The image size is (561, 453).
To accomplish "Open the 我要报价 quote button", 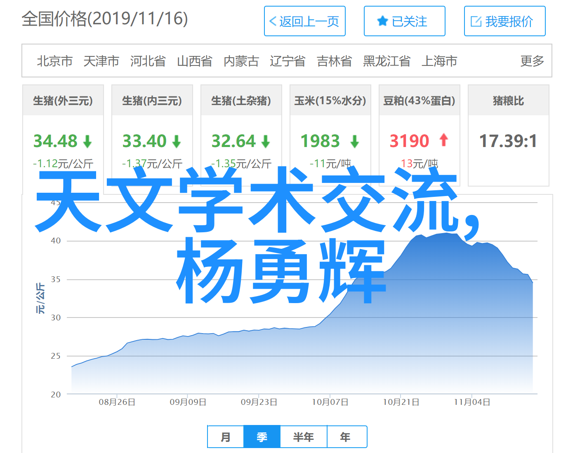I will coord(505,21).
